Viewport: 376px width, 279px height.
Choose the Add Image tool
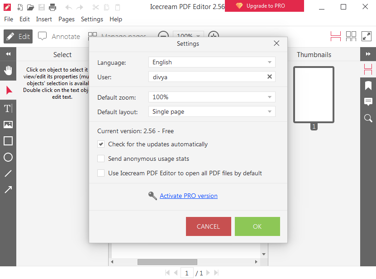tap(8, 125)
